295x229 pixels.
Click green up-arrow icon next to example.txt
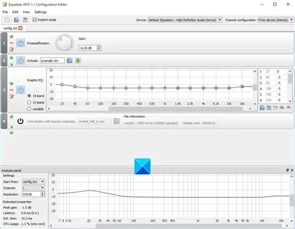pyautogui.click(x=78, y=60)
